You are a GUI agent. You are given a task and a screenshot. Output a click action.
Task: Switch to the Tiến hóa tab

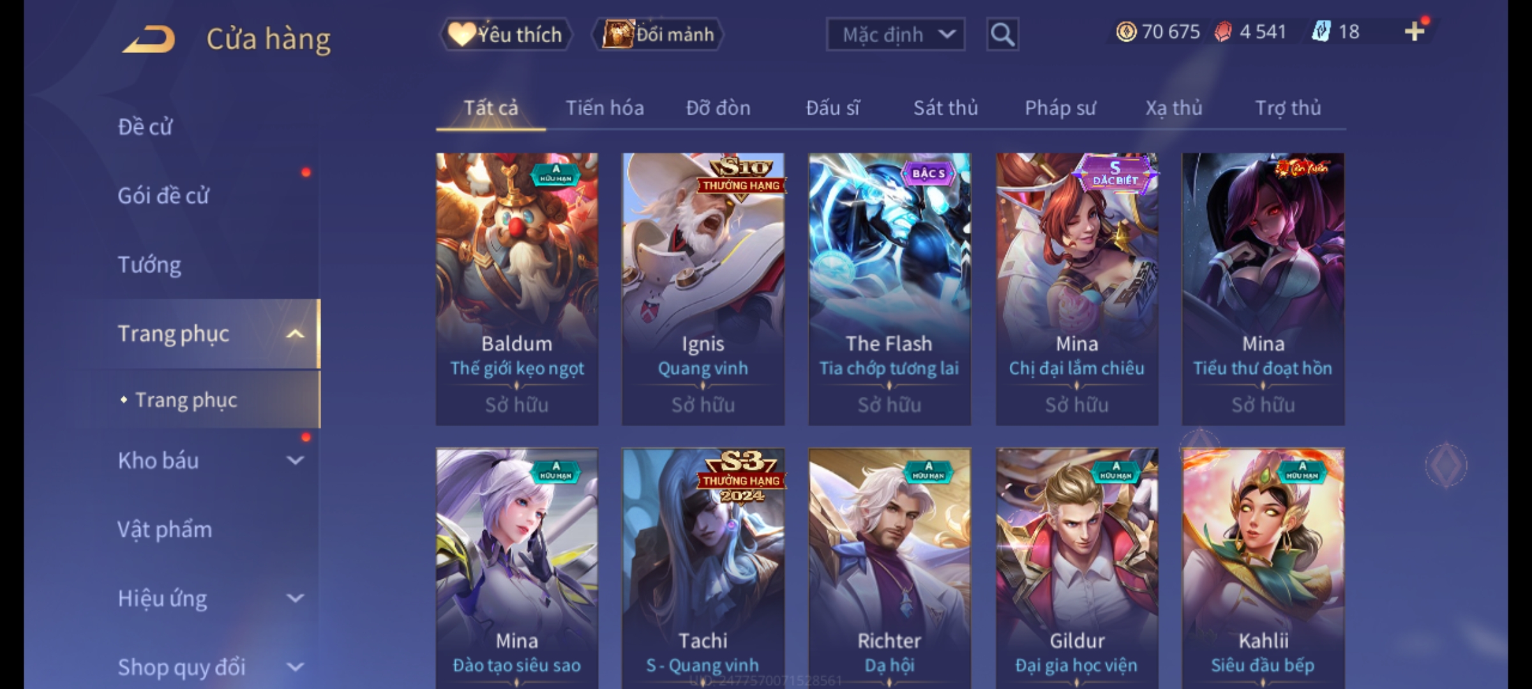605,108
